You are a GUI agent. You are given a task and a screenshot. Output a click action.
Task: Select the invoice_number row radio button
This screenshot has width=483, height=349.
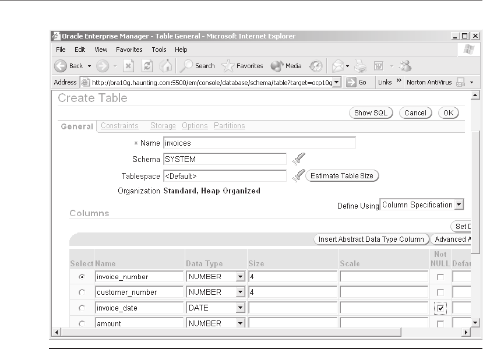coord(82,277)
